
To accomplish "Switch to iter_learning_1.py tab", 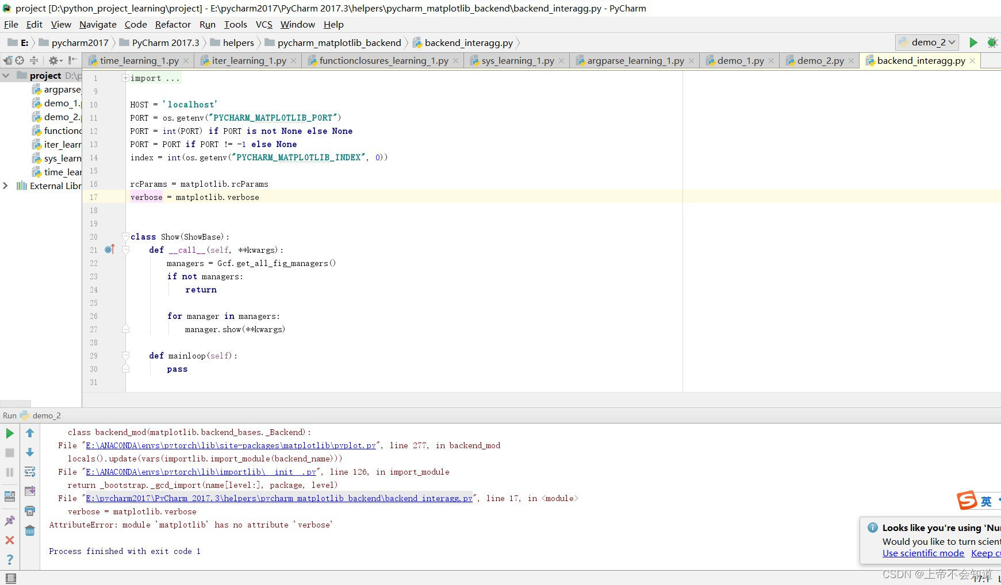I will pyautogui.click(x=248, y=61).
